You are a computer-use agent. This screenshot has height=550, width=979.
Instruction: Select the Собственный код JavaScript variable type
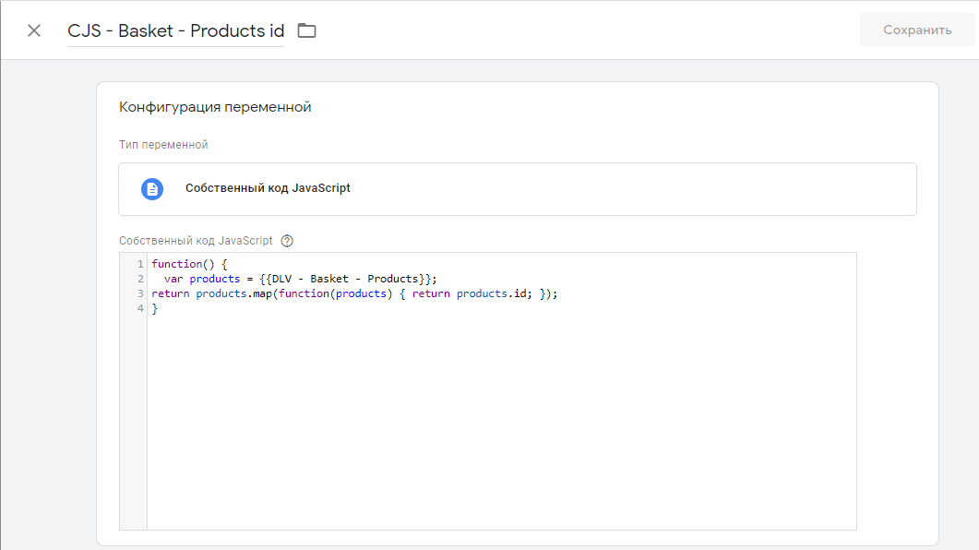[x=518, y=189]
